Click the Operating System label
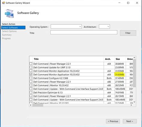This screenshot has height=127, width=142. (x=39, y=27)
